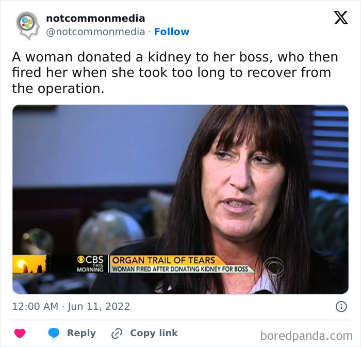Click the WOMAN FIRED AFTER DONATING KIDNEY subtitle

[180, 269]
